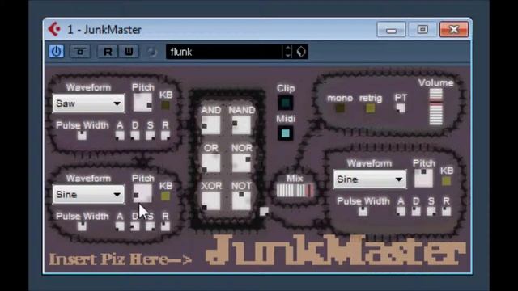This screenshot has height=291, width=518.
Task: Click the XOR logic pad
Action: pos(210,201)
